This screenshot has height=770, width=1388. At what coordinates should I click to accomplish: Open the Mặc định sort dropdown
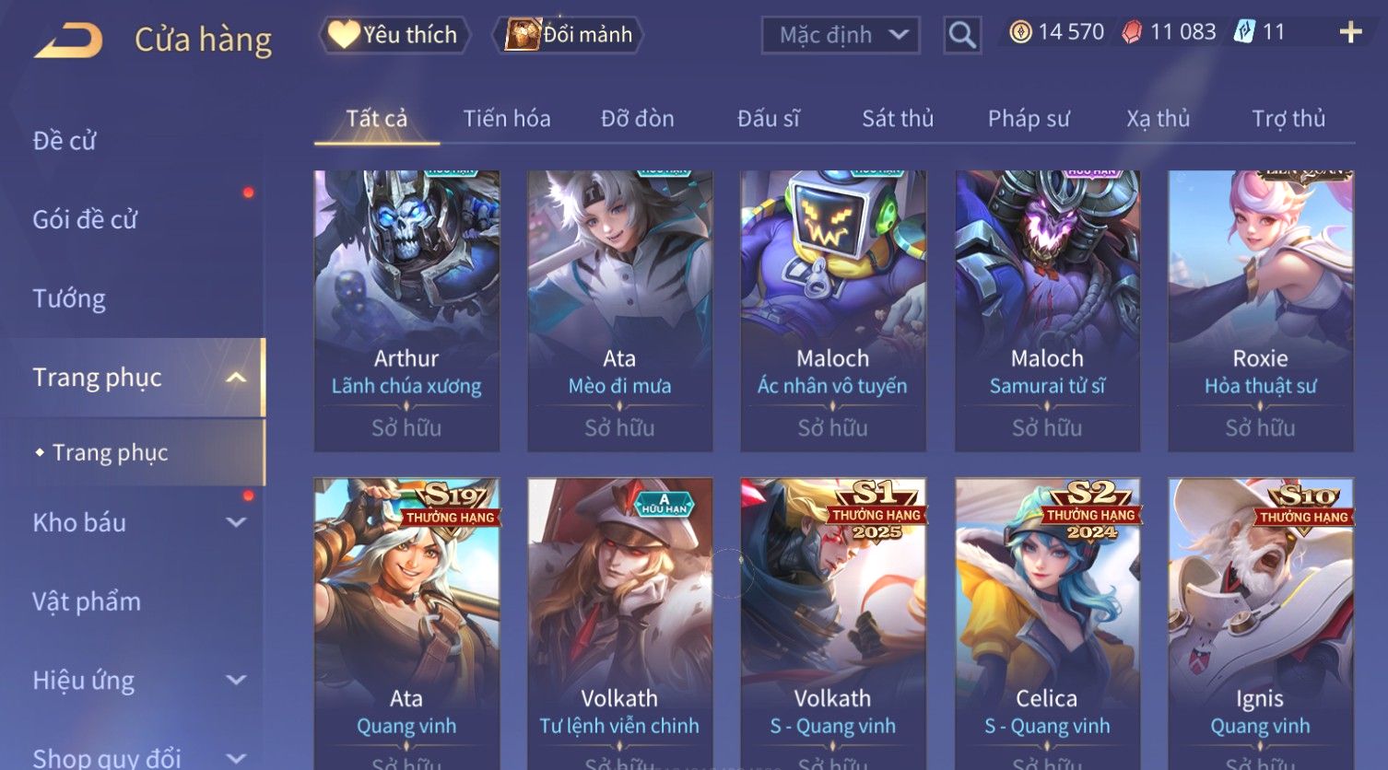point(841,36)
